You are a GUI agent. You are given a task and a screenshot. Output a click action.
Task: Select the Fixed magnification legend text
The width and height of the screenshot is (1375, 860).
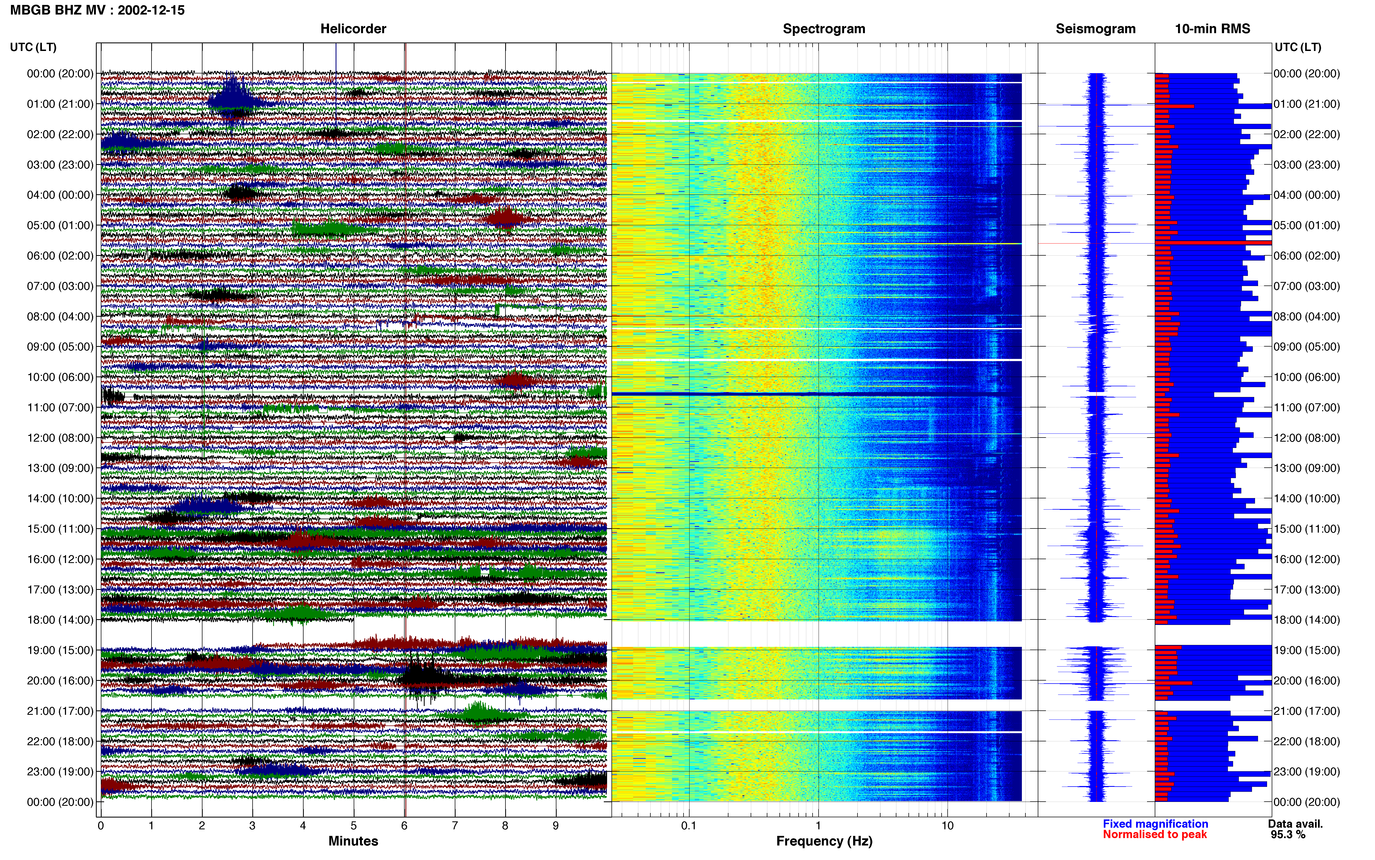[x=1155, y=824]
